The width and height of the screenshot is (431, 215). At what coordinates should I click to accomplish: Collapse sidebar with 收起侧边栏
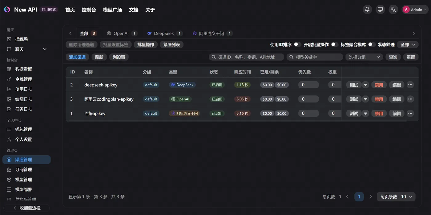26,208
